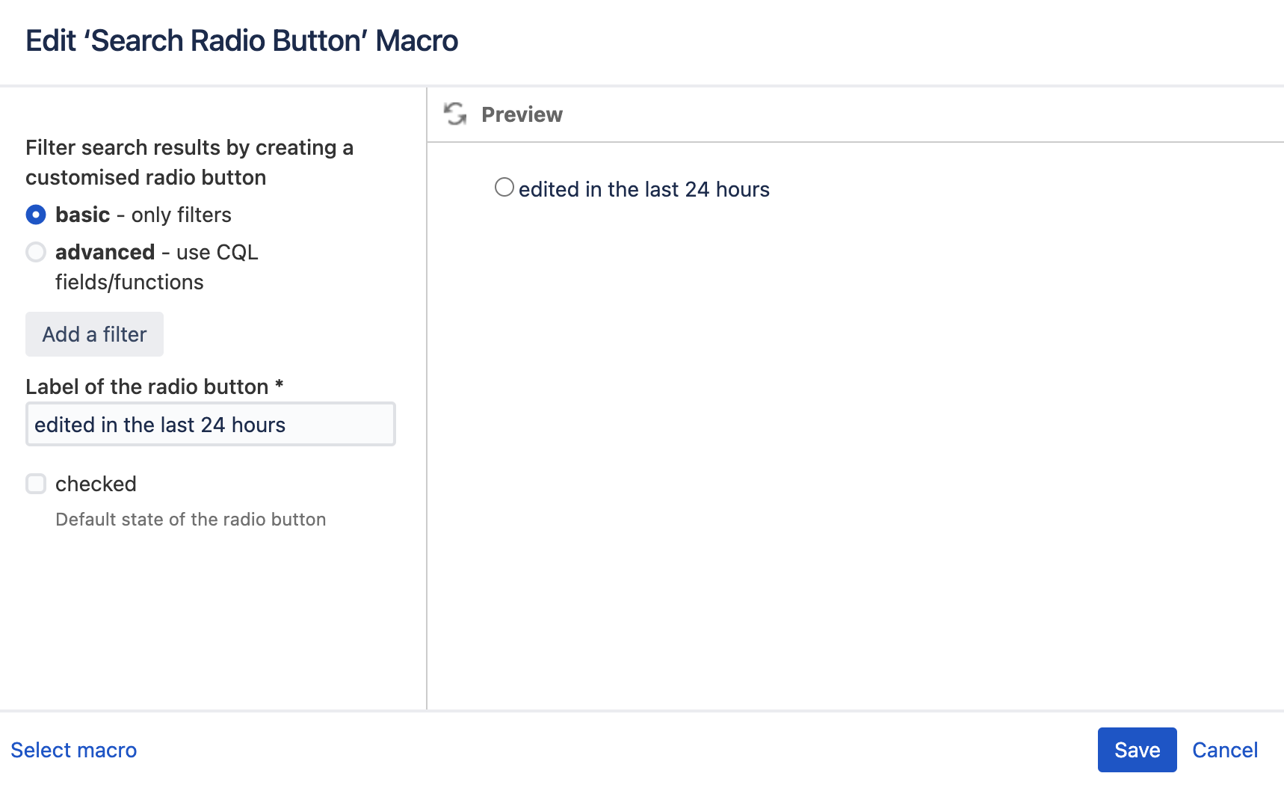
Task: Click the Cancel link
Action: (1224, 750)
